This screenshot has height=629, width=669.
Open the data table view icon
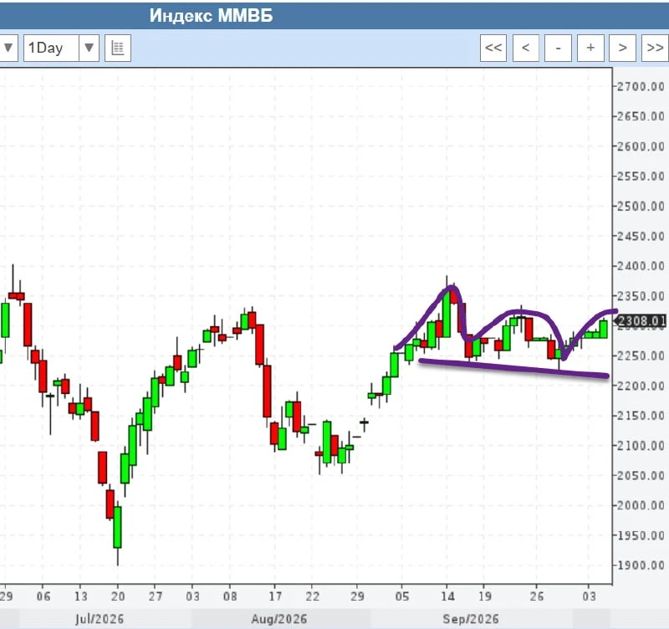tap(118, 48)
